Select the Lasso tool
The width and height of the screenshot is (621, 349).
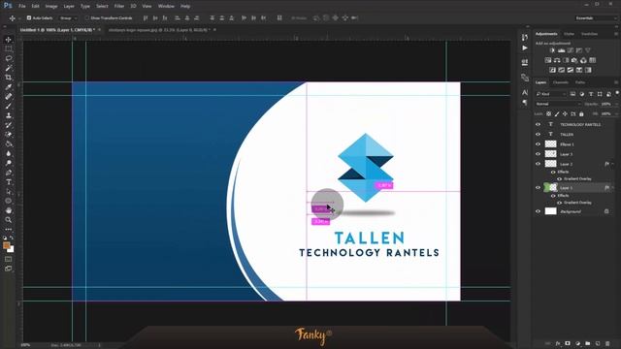(x=9, y=58)
